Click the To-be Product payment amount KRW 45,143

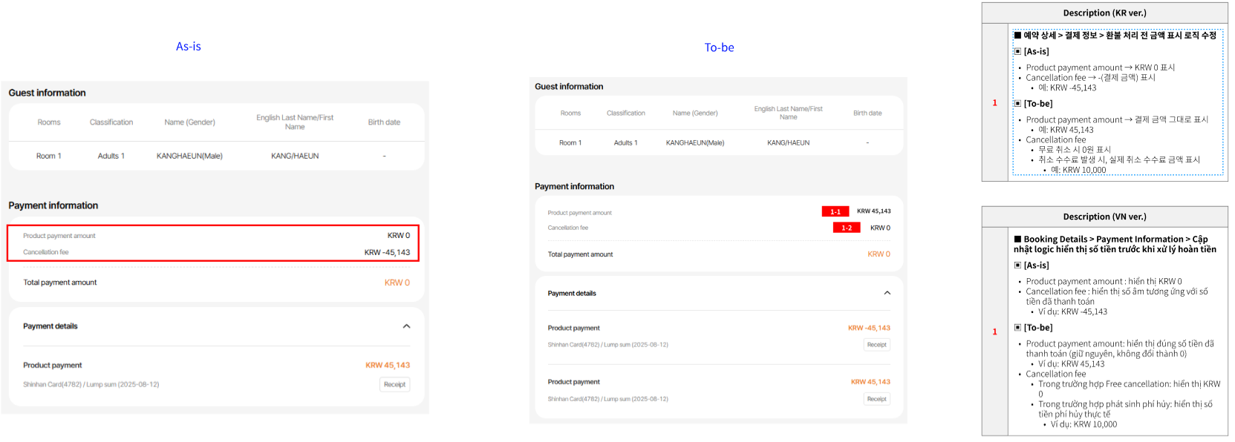coord(873,211)
